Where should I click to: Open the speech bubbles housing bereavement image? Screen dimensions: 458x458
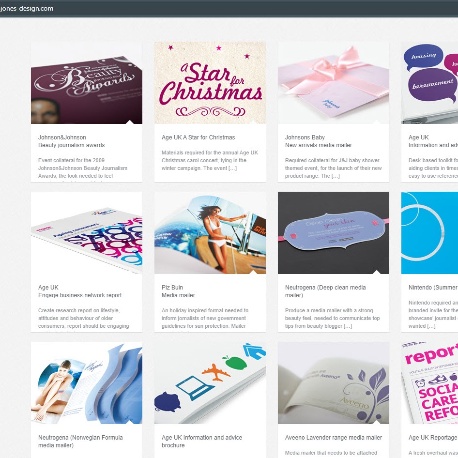(x=429, y=83)
